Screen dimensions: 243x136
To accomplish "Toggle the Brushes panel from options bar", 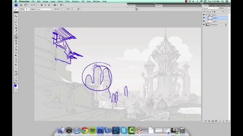I will point(136,9).
